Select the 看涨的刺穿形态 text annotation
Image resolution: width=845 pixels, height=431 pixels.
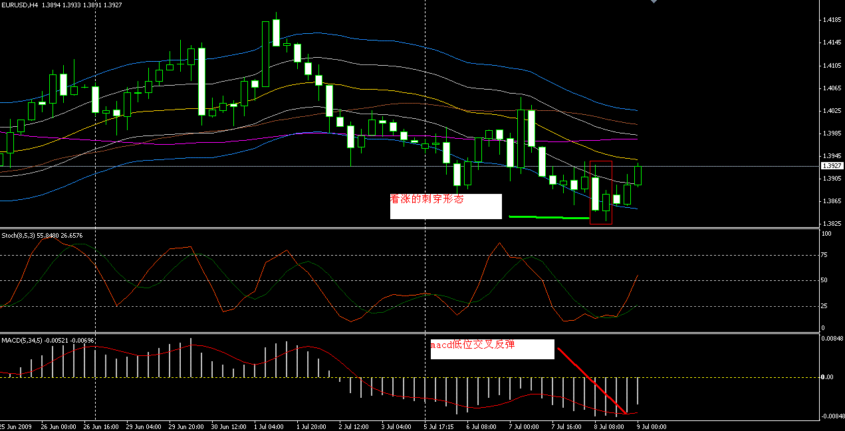coord(426,199)
